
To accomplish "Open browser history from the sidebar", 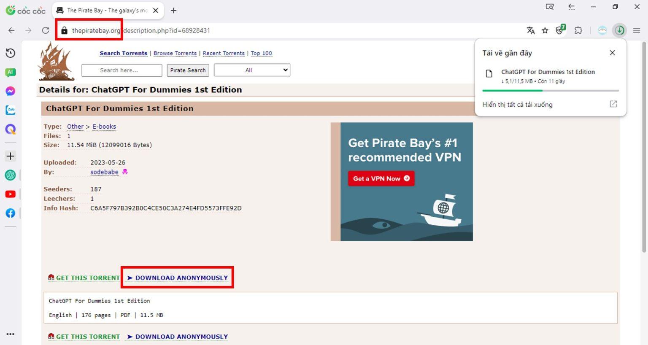I will 11,53.
